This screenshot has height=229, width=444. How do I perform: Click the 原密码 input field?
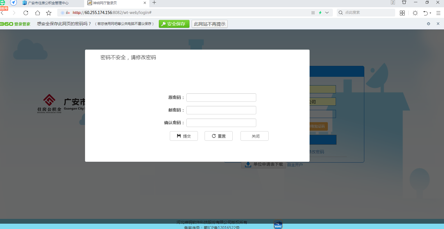pos(221,98)
